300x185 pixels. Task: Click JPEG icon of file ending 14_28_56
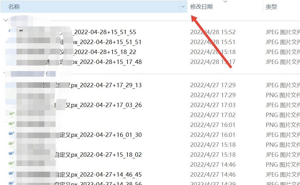click(11, 183)
